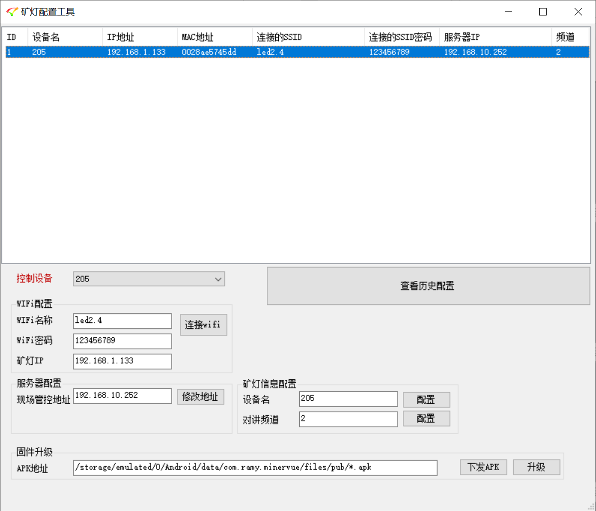Click the 升级 firmware button

point(536,467)
